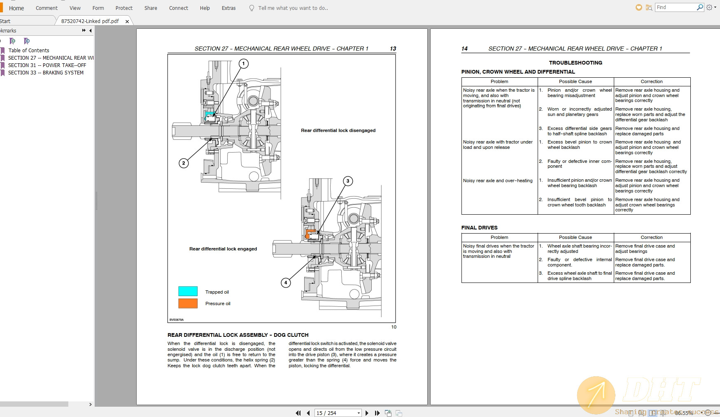The image size is (720, 417).
Task: Collapse the Bookmarks panel with its arrow
Action: coord(90,30)
